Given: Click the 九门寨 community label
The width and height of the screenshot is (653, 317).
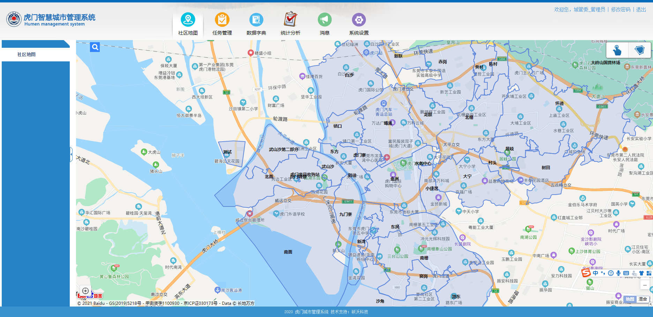Looking at the screenshot, I should tap(346, 214).
